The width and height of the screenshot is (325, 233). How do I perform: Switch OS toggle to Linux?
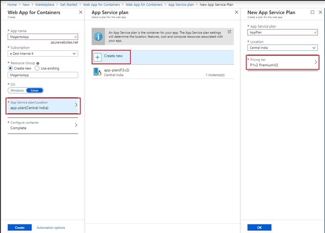pos(35,90)
